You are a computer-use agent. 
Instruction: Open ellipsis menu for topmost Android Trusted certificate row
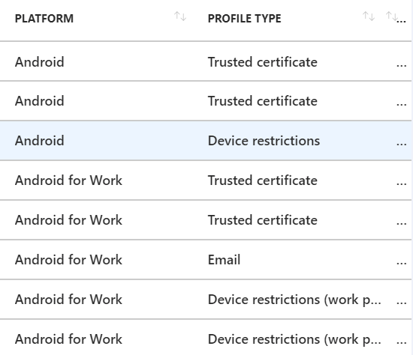pyautogui.click(x=401, y=65)
